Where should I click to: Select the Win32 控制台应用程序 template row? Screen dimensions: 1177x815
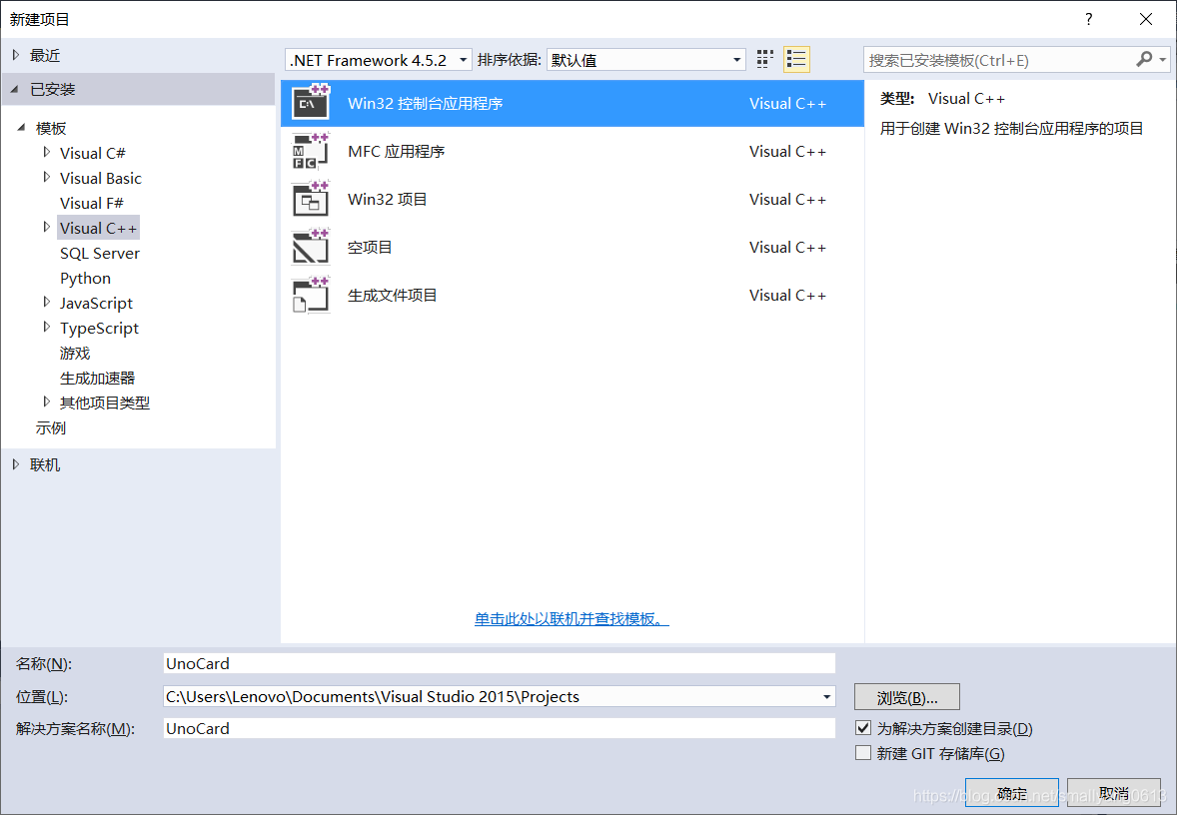click(572, 103)
